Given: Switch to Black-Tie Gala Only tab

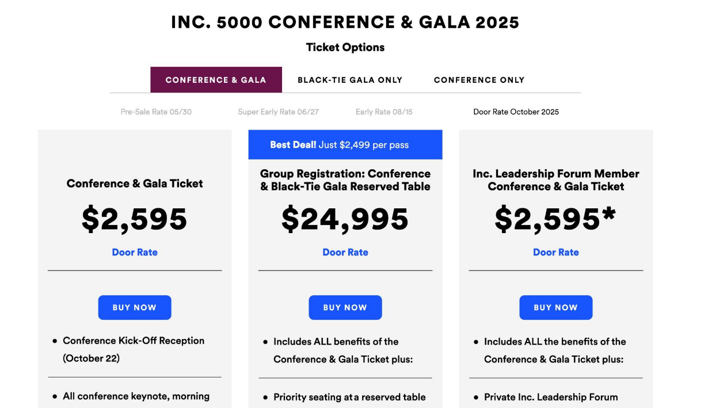Looking at the screenshot, I should tap(349, 80).
